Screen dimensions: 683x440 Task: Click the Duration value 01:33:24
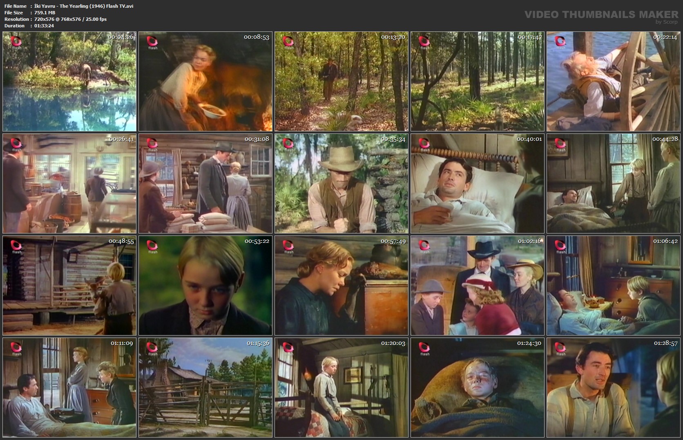44,26
